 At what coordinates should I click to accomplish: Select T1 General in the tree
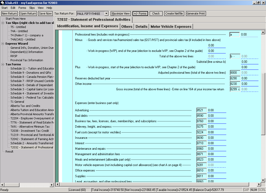[x=17, y=102]
